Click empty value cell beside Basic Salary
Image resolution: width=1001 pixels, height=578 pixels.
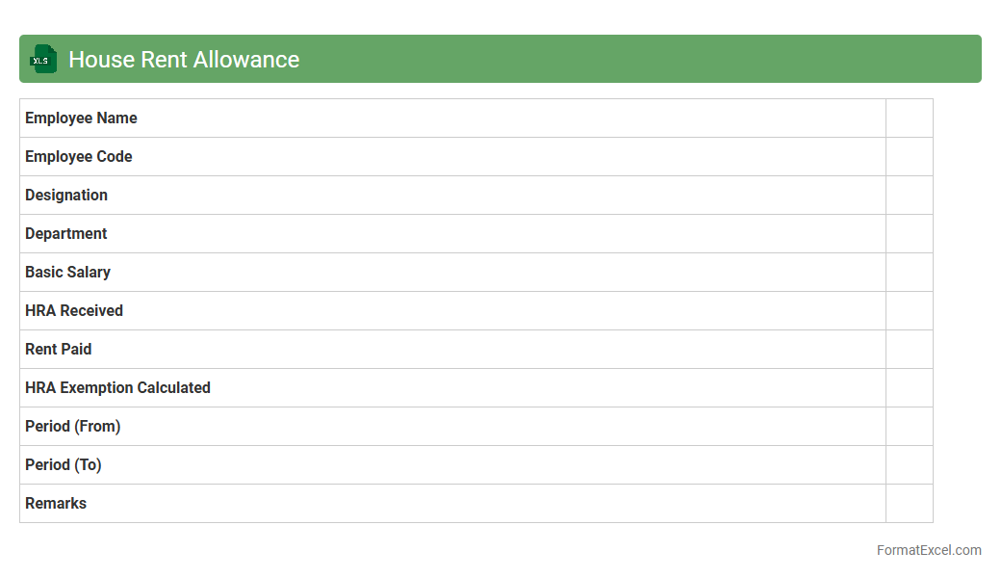coord(909,272)
